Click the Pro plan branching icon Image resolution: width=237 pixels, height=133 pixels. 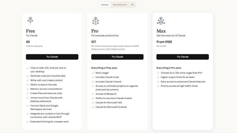[95, 21]
